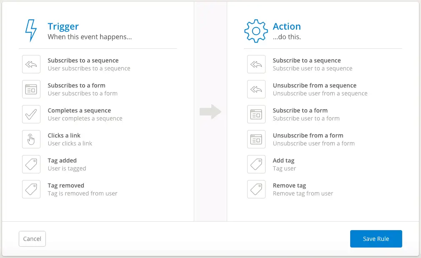This screenshot has height=258, width=421.
Task: Pick 'Unsubscribe from a form' action label
Action: pyautogui.click(x=308, y=135)
